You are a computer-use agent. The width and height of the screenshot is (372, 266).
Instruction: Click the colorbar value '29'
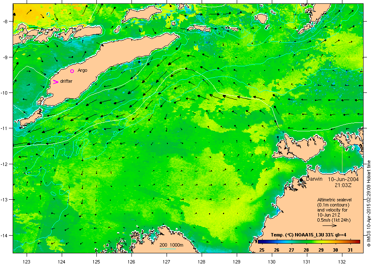click(x=321, y=250)
